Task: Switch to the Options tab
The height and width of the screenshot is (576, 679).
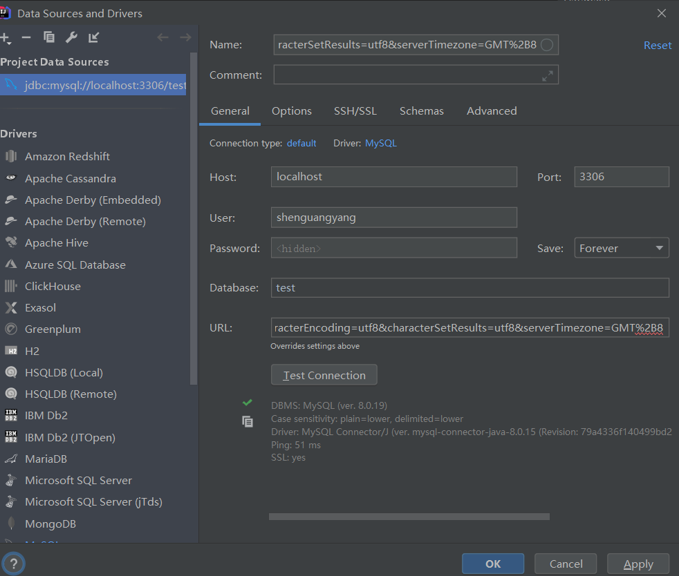Action: [291, 111]
